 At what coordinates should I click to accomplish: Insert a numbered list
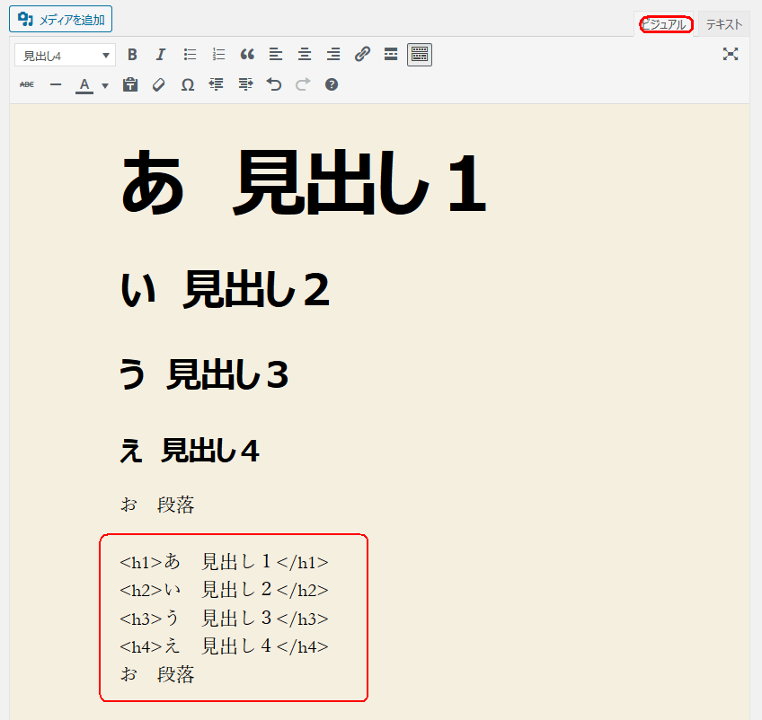point(218,55)
